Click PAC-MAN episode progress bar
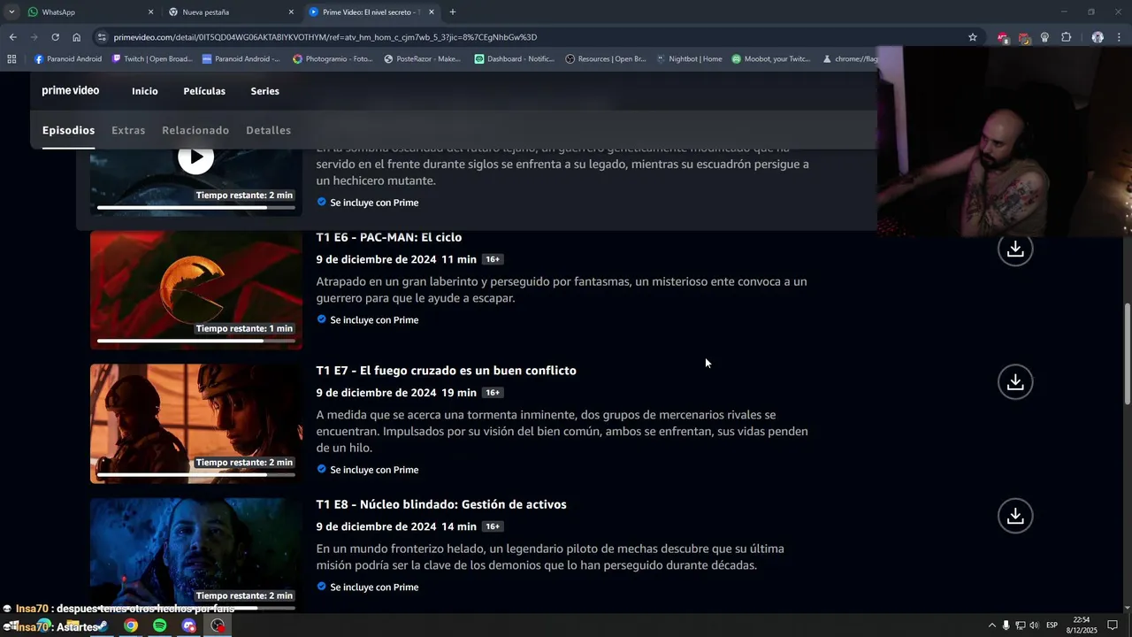The image size is (1132, 637). [195, 341]
